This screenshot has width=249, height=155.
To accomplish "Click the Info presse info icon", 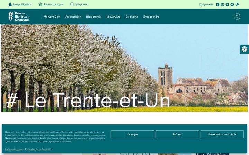I will (72, 4).
